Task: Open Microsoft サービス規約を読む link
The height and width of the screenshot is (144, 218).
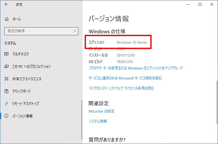Action: click(x=125, y=78)
